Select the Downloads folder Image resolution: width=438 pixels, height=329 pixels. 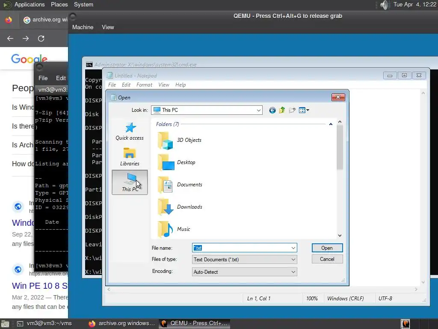click(180, 207)
